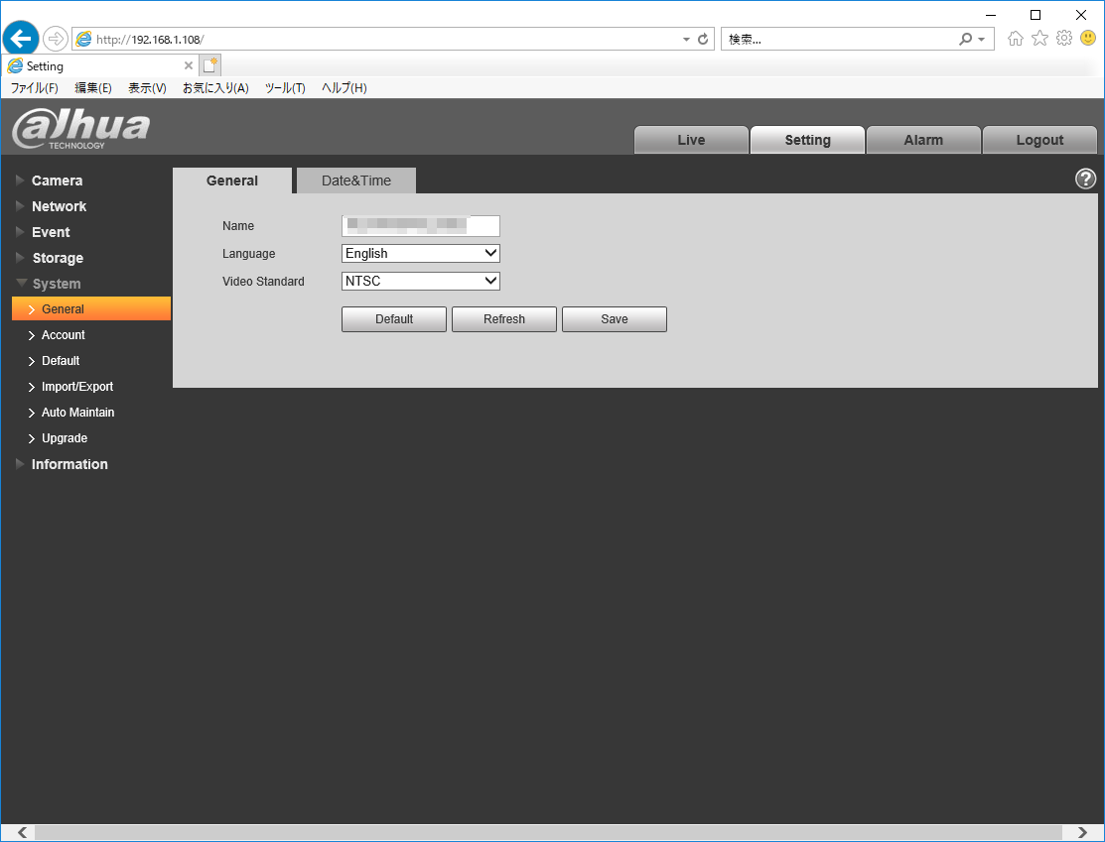Click the Logout tab
The width and height of the screenshot is (1105, 842).
(1039, 140)
